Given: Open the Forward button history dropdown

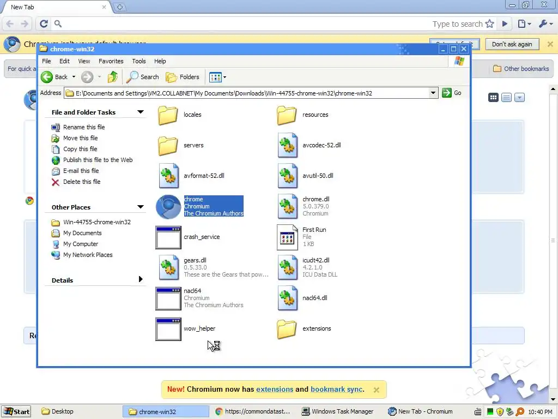Looking at the screenshot, I should point(99,77).
